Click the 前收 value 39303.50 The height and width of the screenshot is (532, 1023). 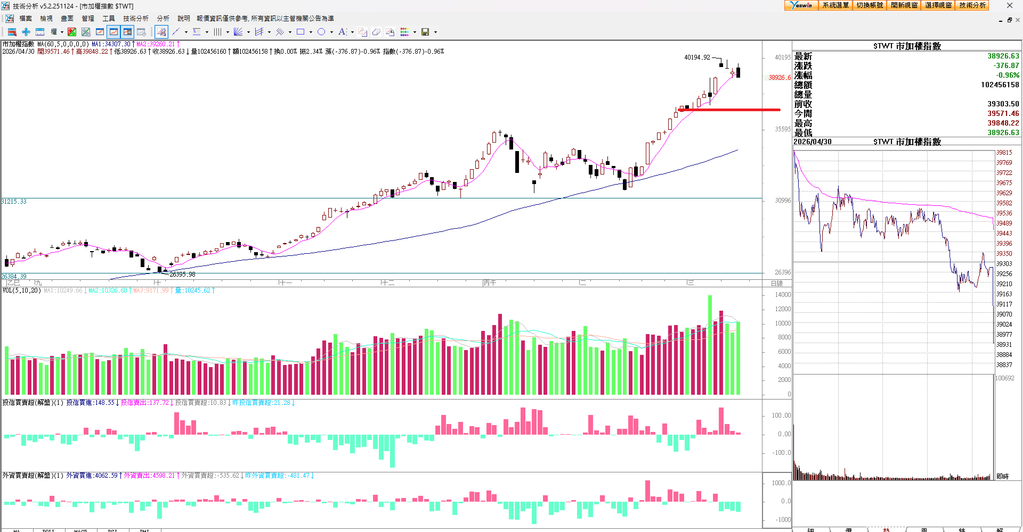(1003, 104)
